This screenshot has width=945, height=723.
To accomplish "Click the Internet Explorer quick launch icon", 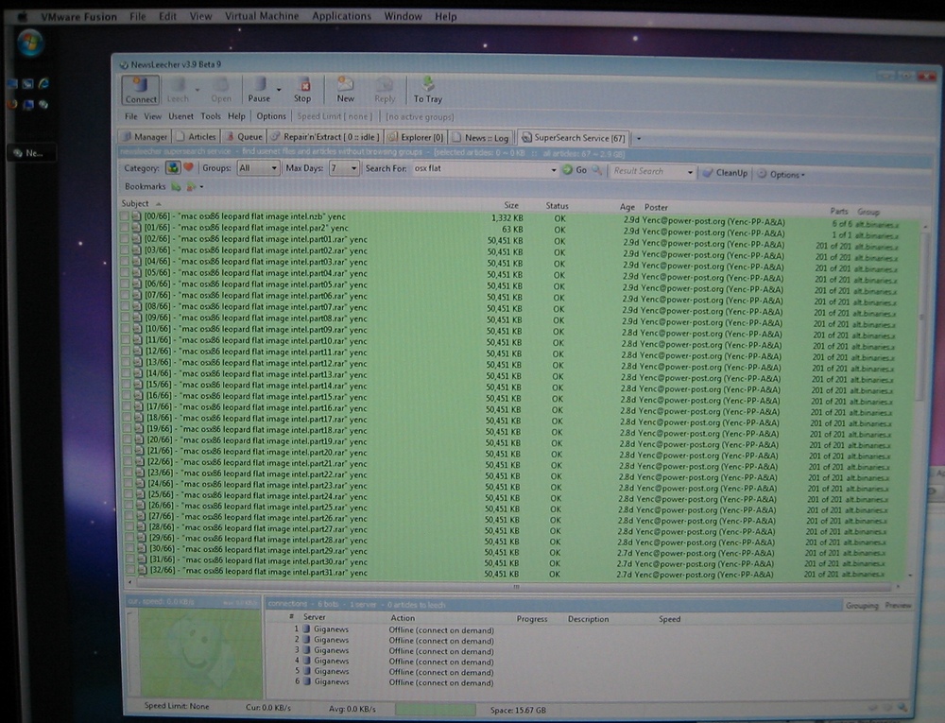I will (x=43, y=84).
